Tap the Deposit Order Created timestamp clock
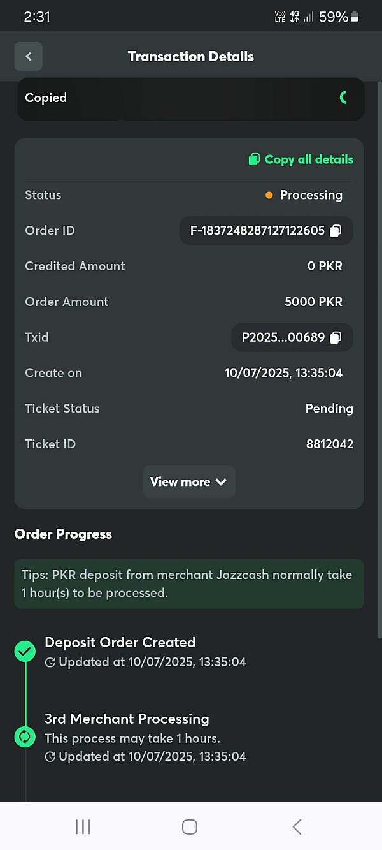382x850 pixels. tap(50, 663)
